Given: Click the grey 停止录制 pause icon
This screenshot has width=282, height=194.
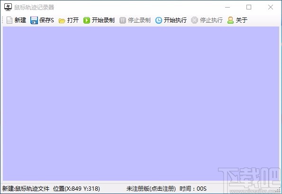Looking at the screenshot, I should 123,20.
